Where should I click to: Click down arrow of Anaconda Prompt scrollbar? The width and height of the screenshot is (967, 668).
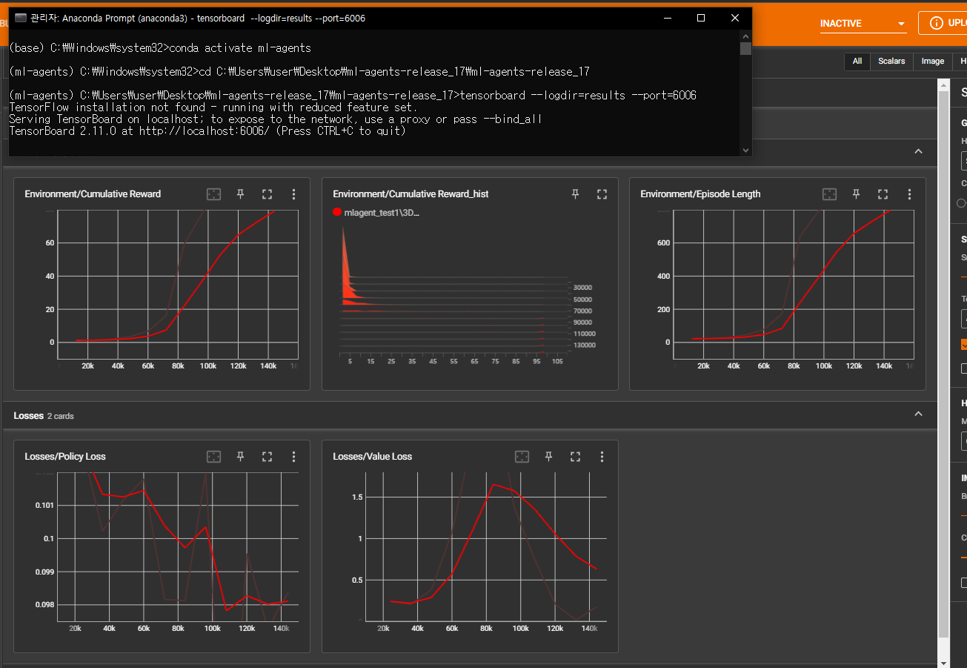(745, 151)
